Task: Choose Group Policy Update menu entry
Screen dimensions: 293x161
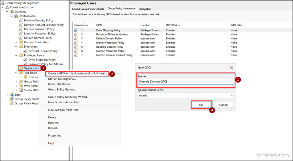Action: click(x=62, y=89)
